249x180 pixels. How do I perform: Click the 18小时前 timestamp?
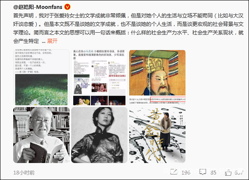[24, 172]
